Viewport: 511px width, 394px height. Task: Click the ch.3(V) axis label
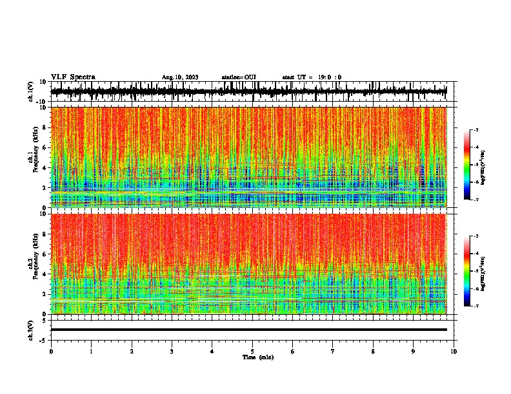point(31,330)
